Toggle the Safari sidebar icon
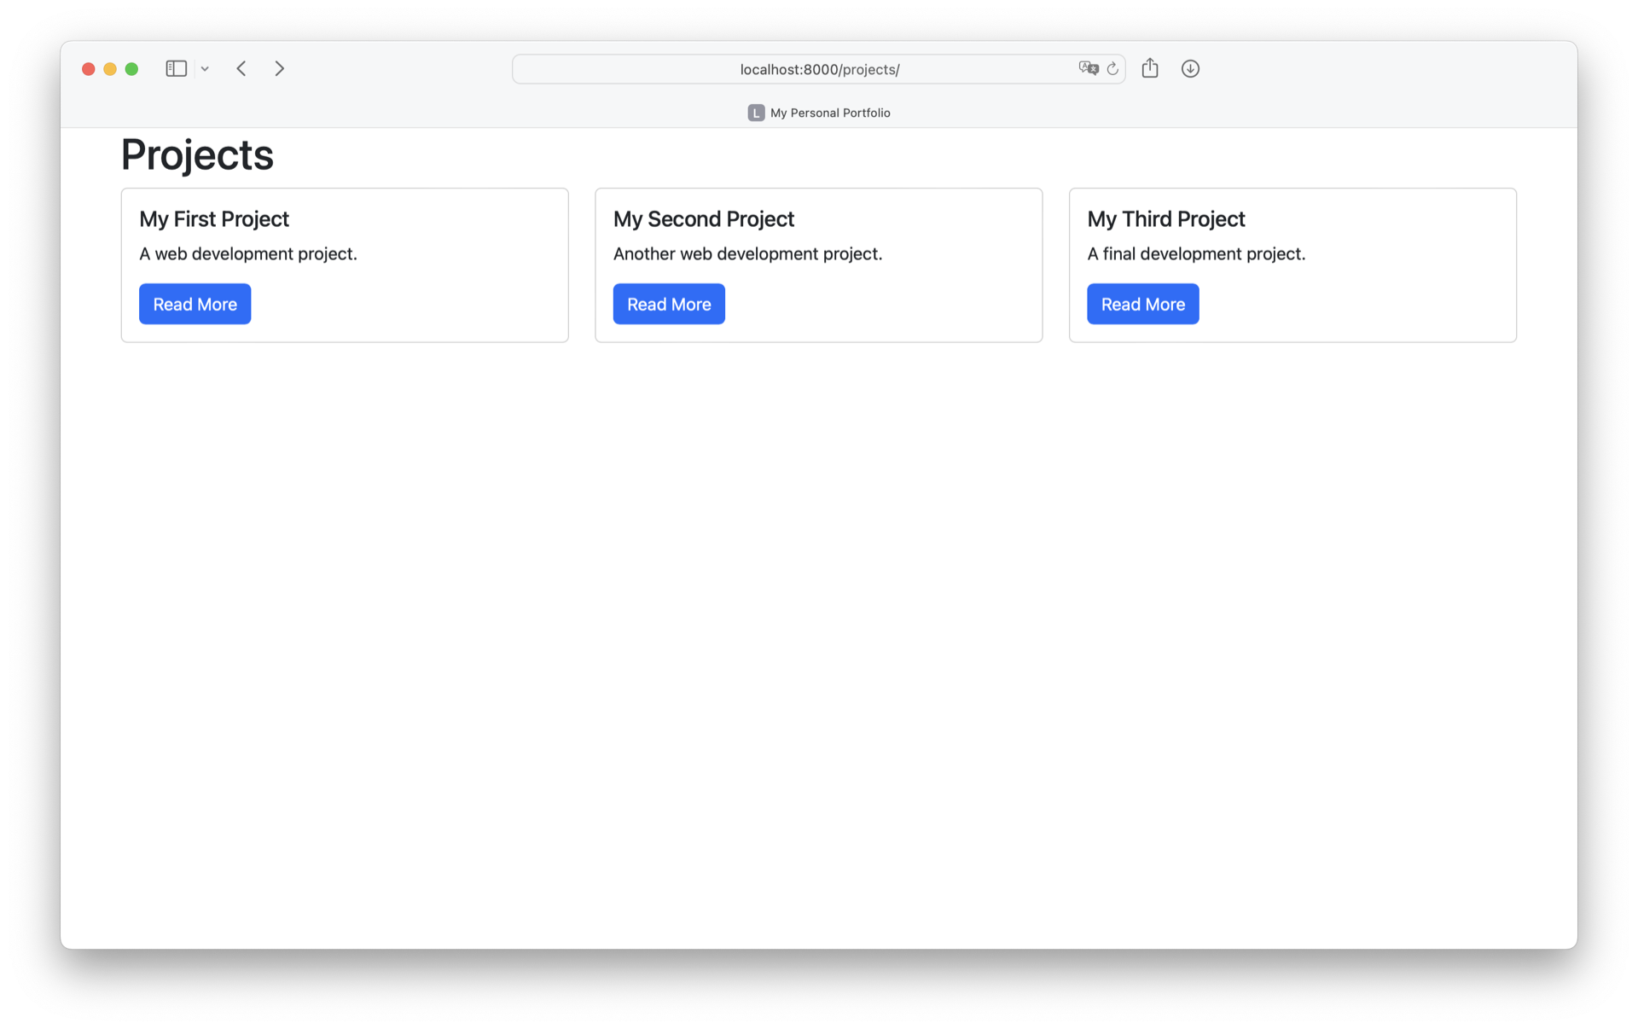 pyautogui.click(x=176, y=69)
